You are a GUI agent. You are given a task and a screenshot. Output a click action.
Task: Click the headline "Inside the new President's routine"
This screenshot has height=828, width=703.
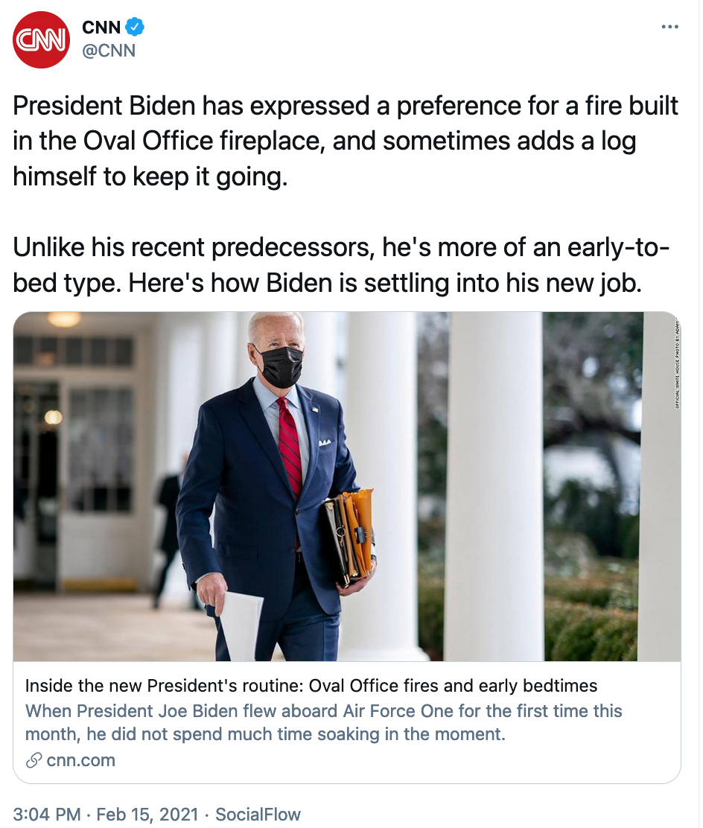tap(311, 685)
